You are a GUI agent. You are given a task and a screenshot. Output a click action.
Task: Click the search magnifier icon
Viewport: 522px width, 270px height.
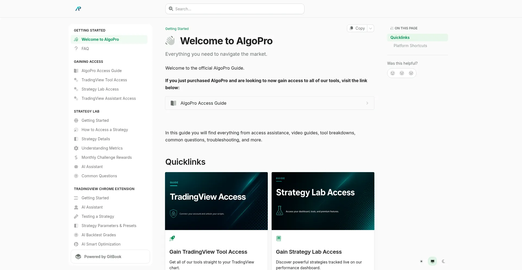tap(171, 9)
